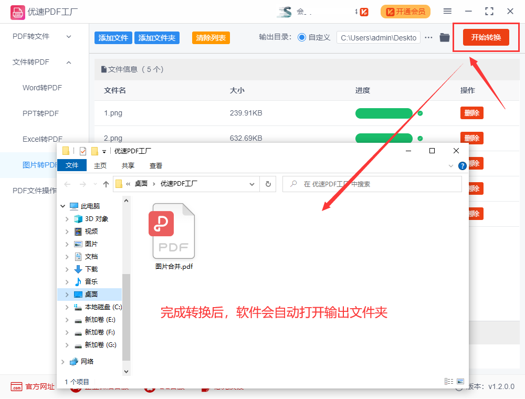Expand the 网络 tree node arrow
Screen dimensions: 525x399
pos(62,362)
